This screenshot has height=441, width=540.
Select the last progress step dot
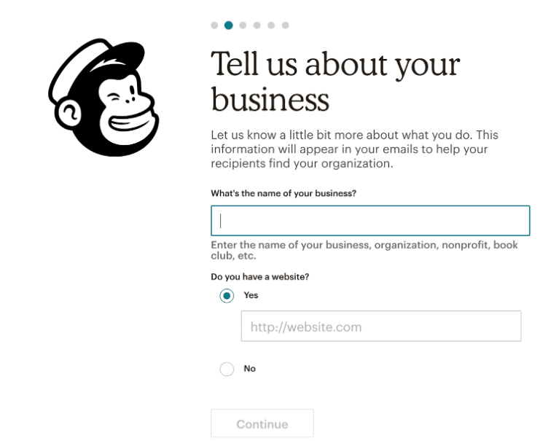pos(285,26)
